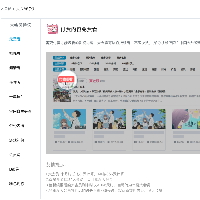This screenshot has height=200, width=200.
Task: Sort by 最新发布
Action: (x=91, y=58)
